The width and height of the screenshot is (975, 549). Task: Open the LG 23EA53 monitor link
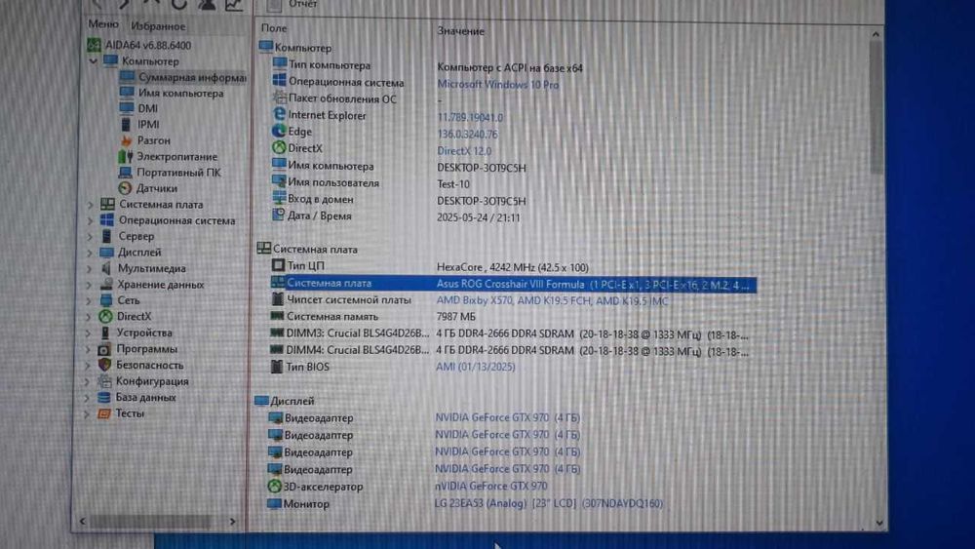(549, 503)
